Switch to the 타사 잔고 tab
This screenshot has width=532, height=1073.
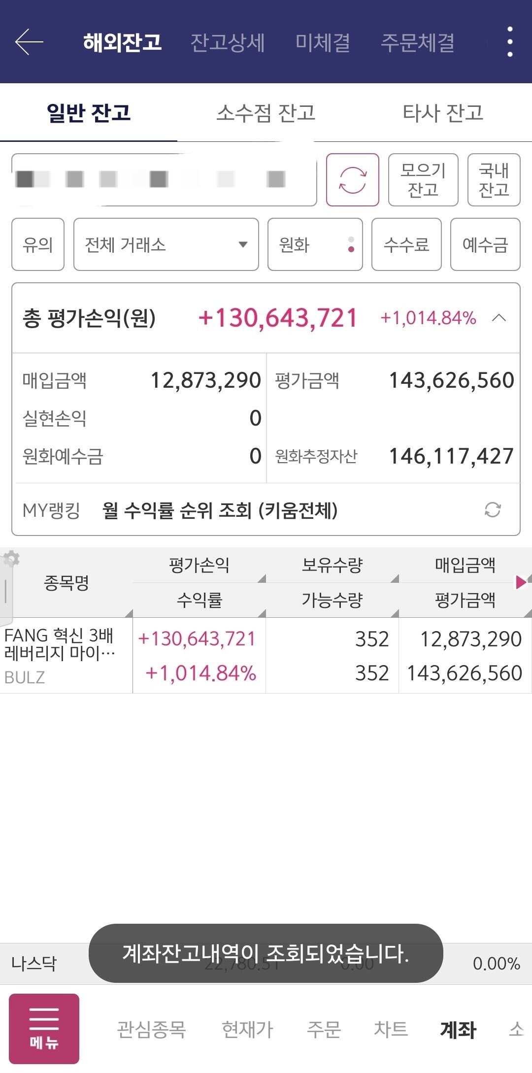[x=443, y=113]
